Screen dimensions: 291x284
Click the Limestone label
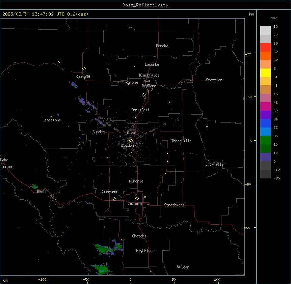pos(52,120)
